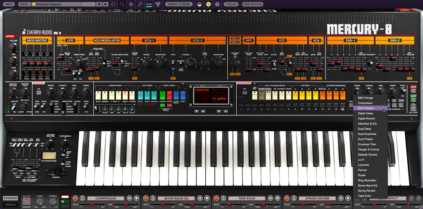Open the help question mark icon
The height and width of the screenshot is (209, 423).
click(217, 4)
